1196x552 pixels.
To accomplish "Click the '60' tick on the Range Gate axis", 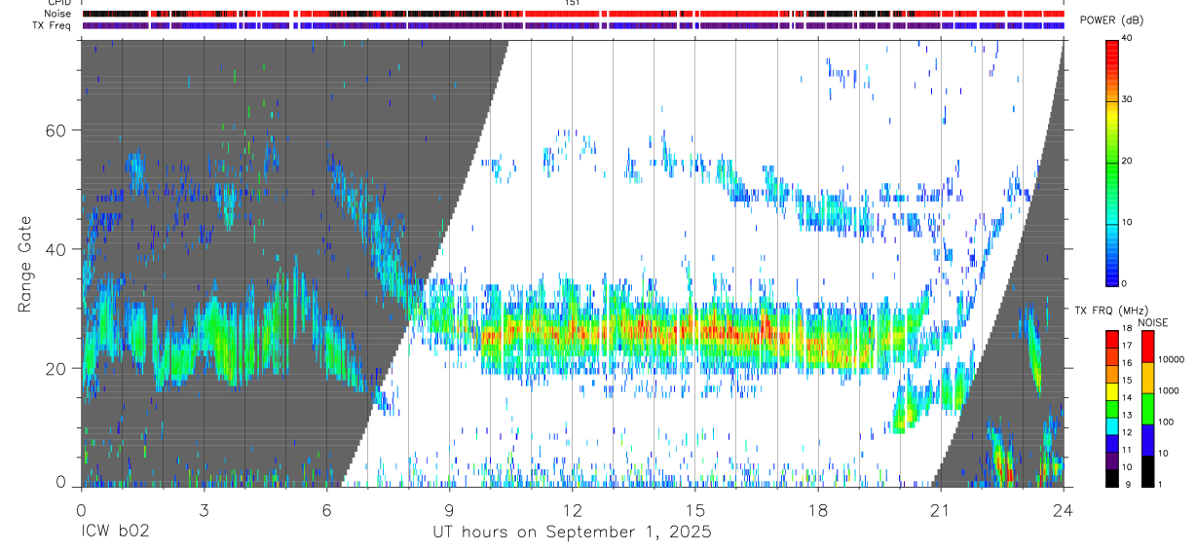I will [57, 130].
